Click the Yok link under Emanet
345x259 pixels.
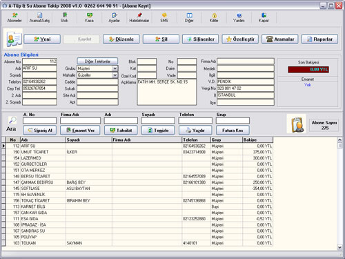coord(308,85)
